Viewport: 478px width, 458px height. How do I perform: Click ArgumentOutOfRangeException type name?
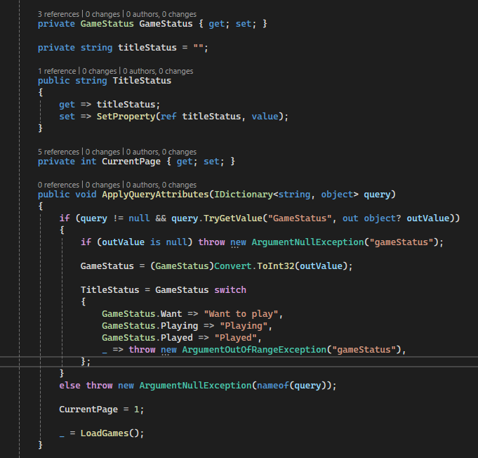pyautogui.click(x=254, y=349)
